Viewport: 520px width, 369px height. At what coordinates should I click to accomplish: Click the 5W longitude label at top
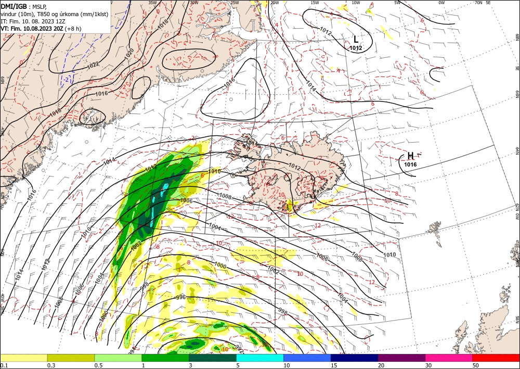[397, 3]
